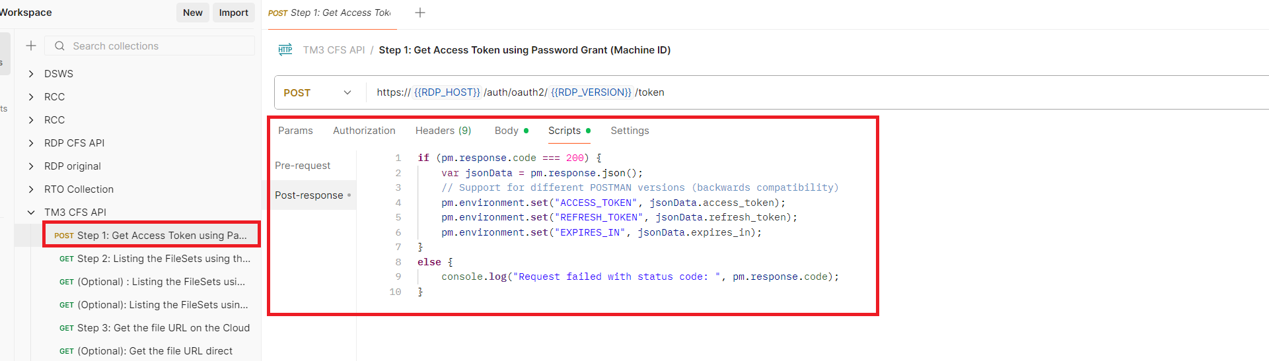Click the HTTP icon beside the breadcrumb
The image size is (1269, 361).
tap(285, 50)
